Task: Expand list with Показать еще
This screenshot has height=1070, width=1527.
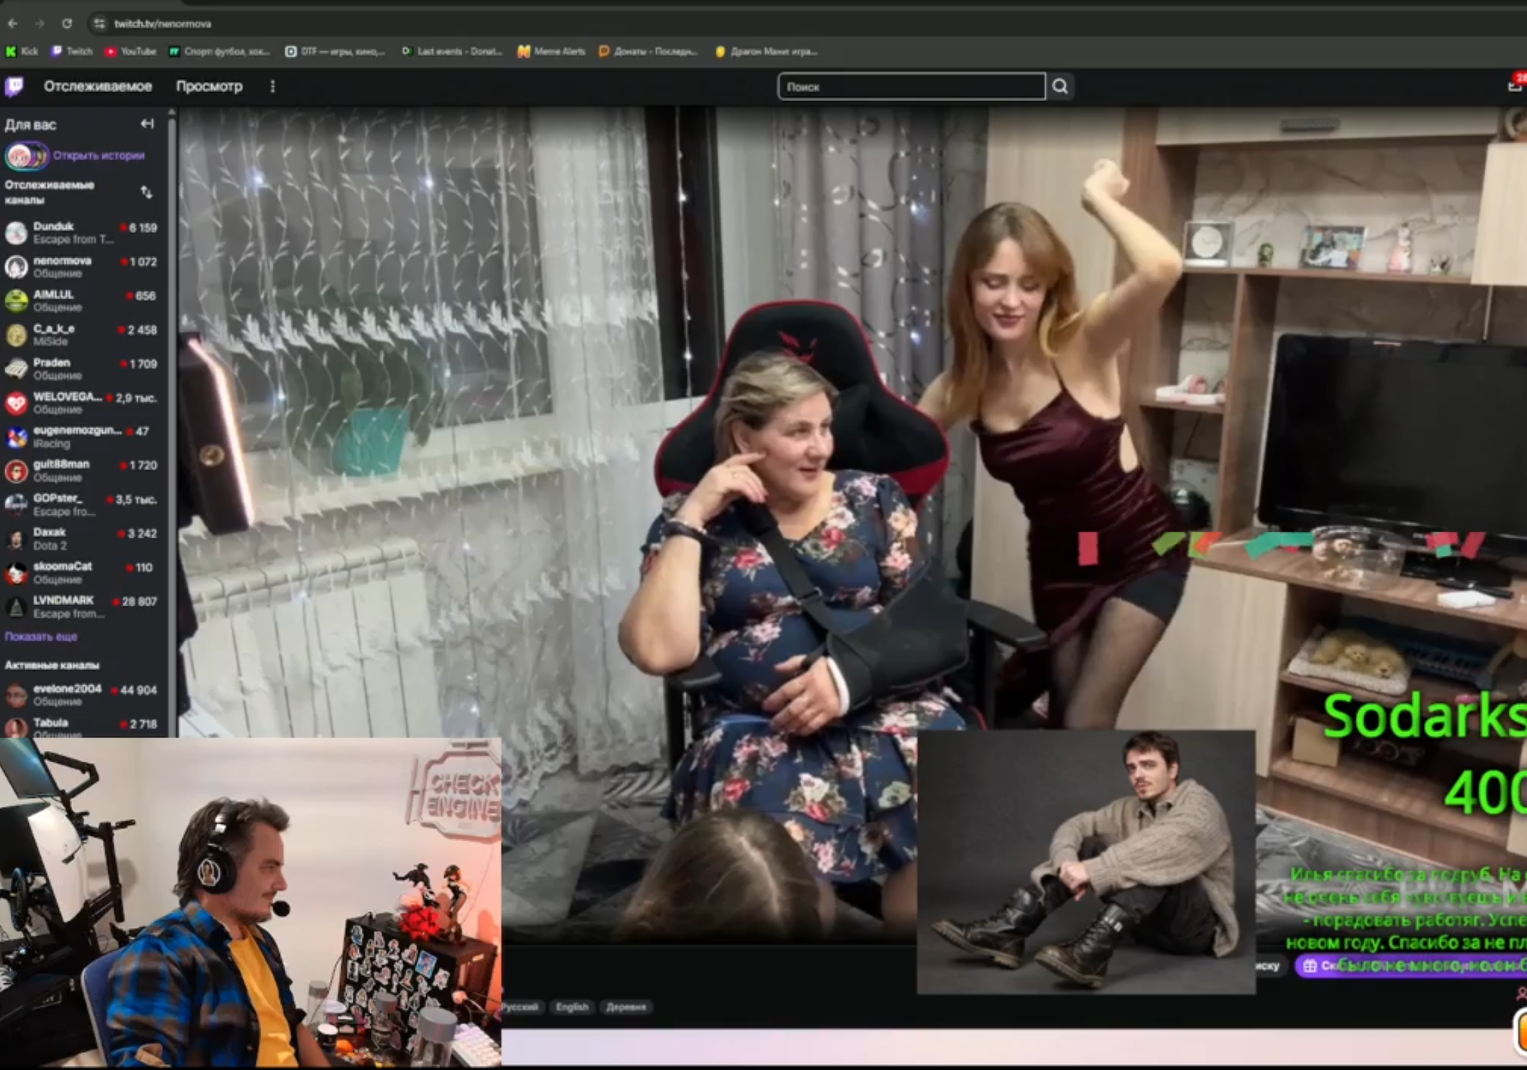Action: point(41,637)
